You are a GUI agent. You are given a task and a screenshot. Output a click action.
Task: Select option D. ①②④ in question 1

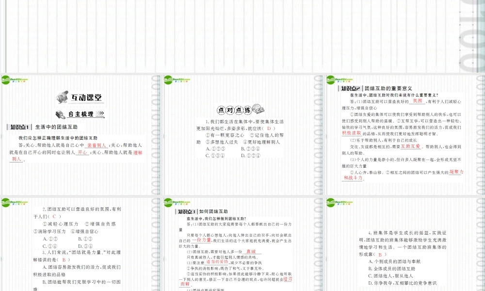(251, 156)
